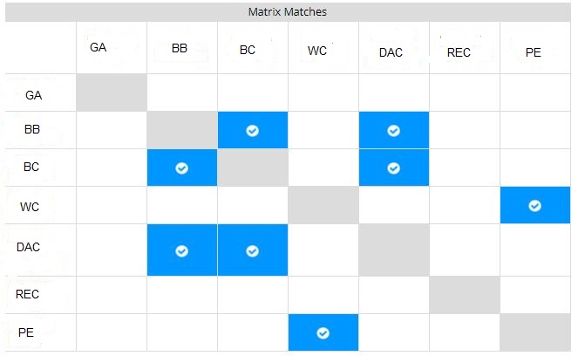This screenshot has width=578, height=356.
Task: Toggle the BC row DAC column checkmark
Action: [393, 168]
